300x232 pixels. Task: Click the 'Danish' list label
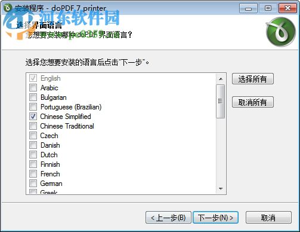[50, 145]
